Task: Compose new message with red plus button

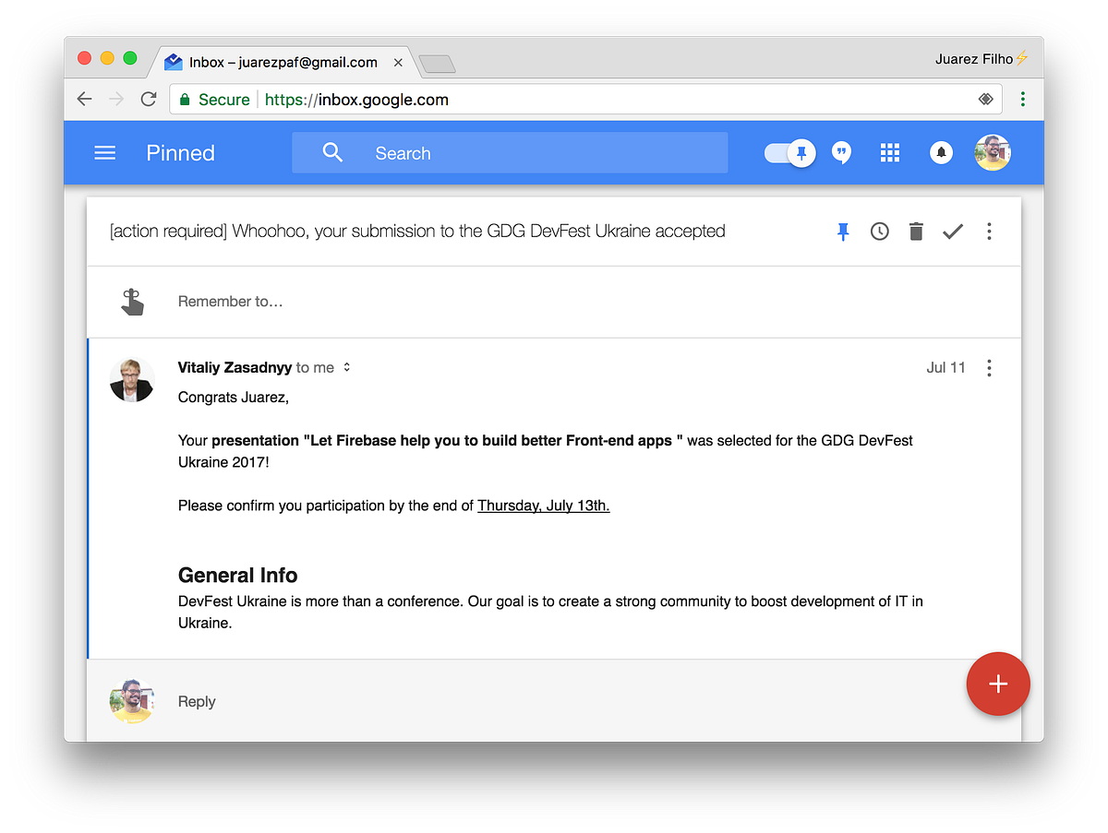Action: pyautogui.click(x=998, y=684)
